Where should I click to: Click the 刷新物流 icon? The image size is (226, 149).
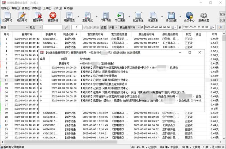69,15
